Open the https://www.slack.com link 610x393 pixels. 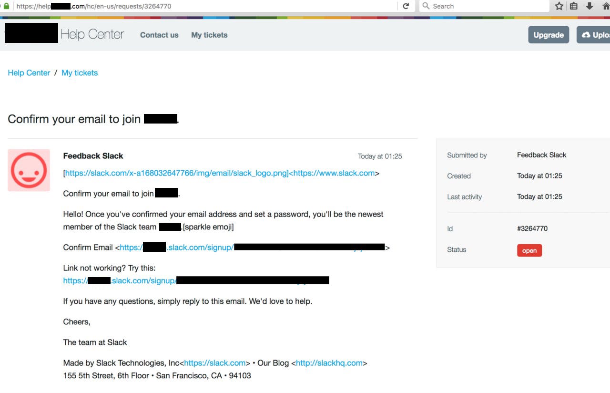tap(334, 173)
